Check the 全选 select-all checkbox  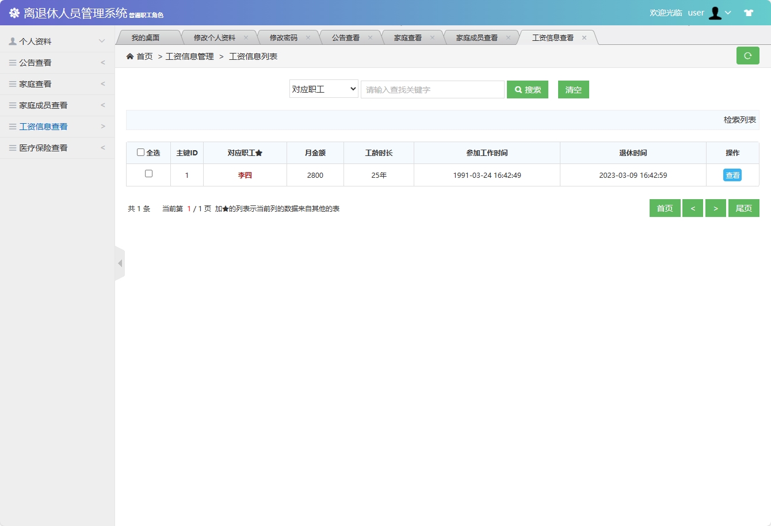click(x=140, y=152)
